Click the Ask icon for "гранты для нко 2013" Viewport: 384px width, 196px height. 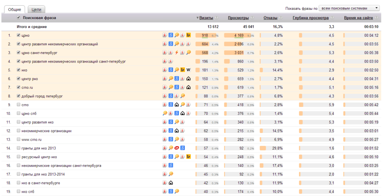tap(177, 148)
